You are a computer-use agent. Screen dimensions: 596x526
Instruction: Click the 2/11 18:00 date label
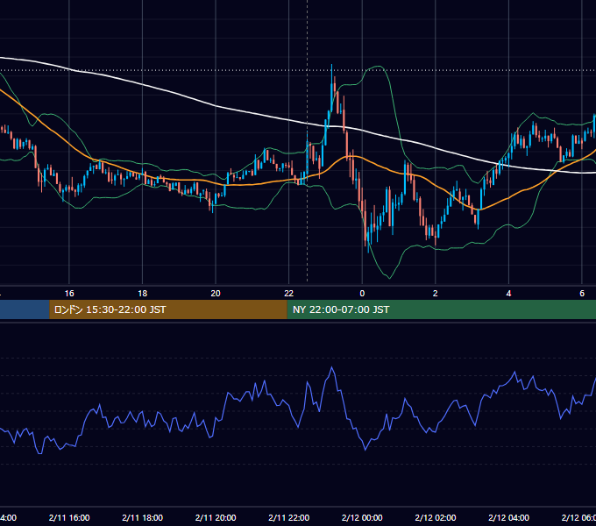142,517
